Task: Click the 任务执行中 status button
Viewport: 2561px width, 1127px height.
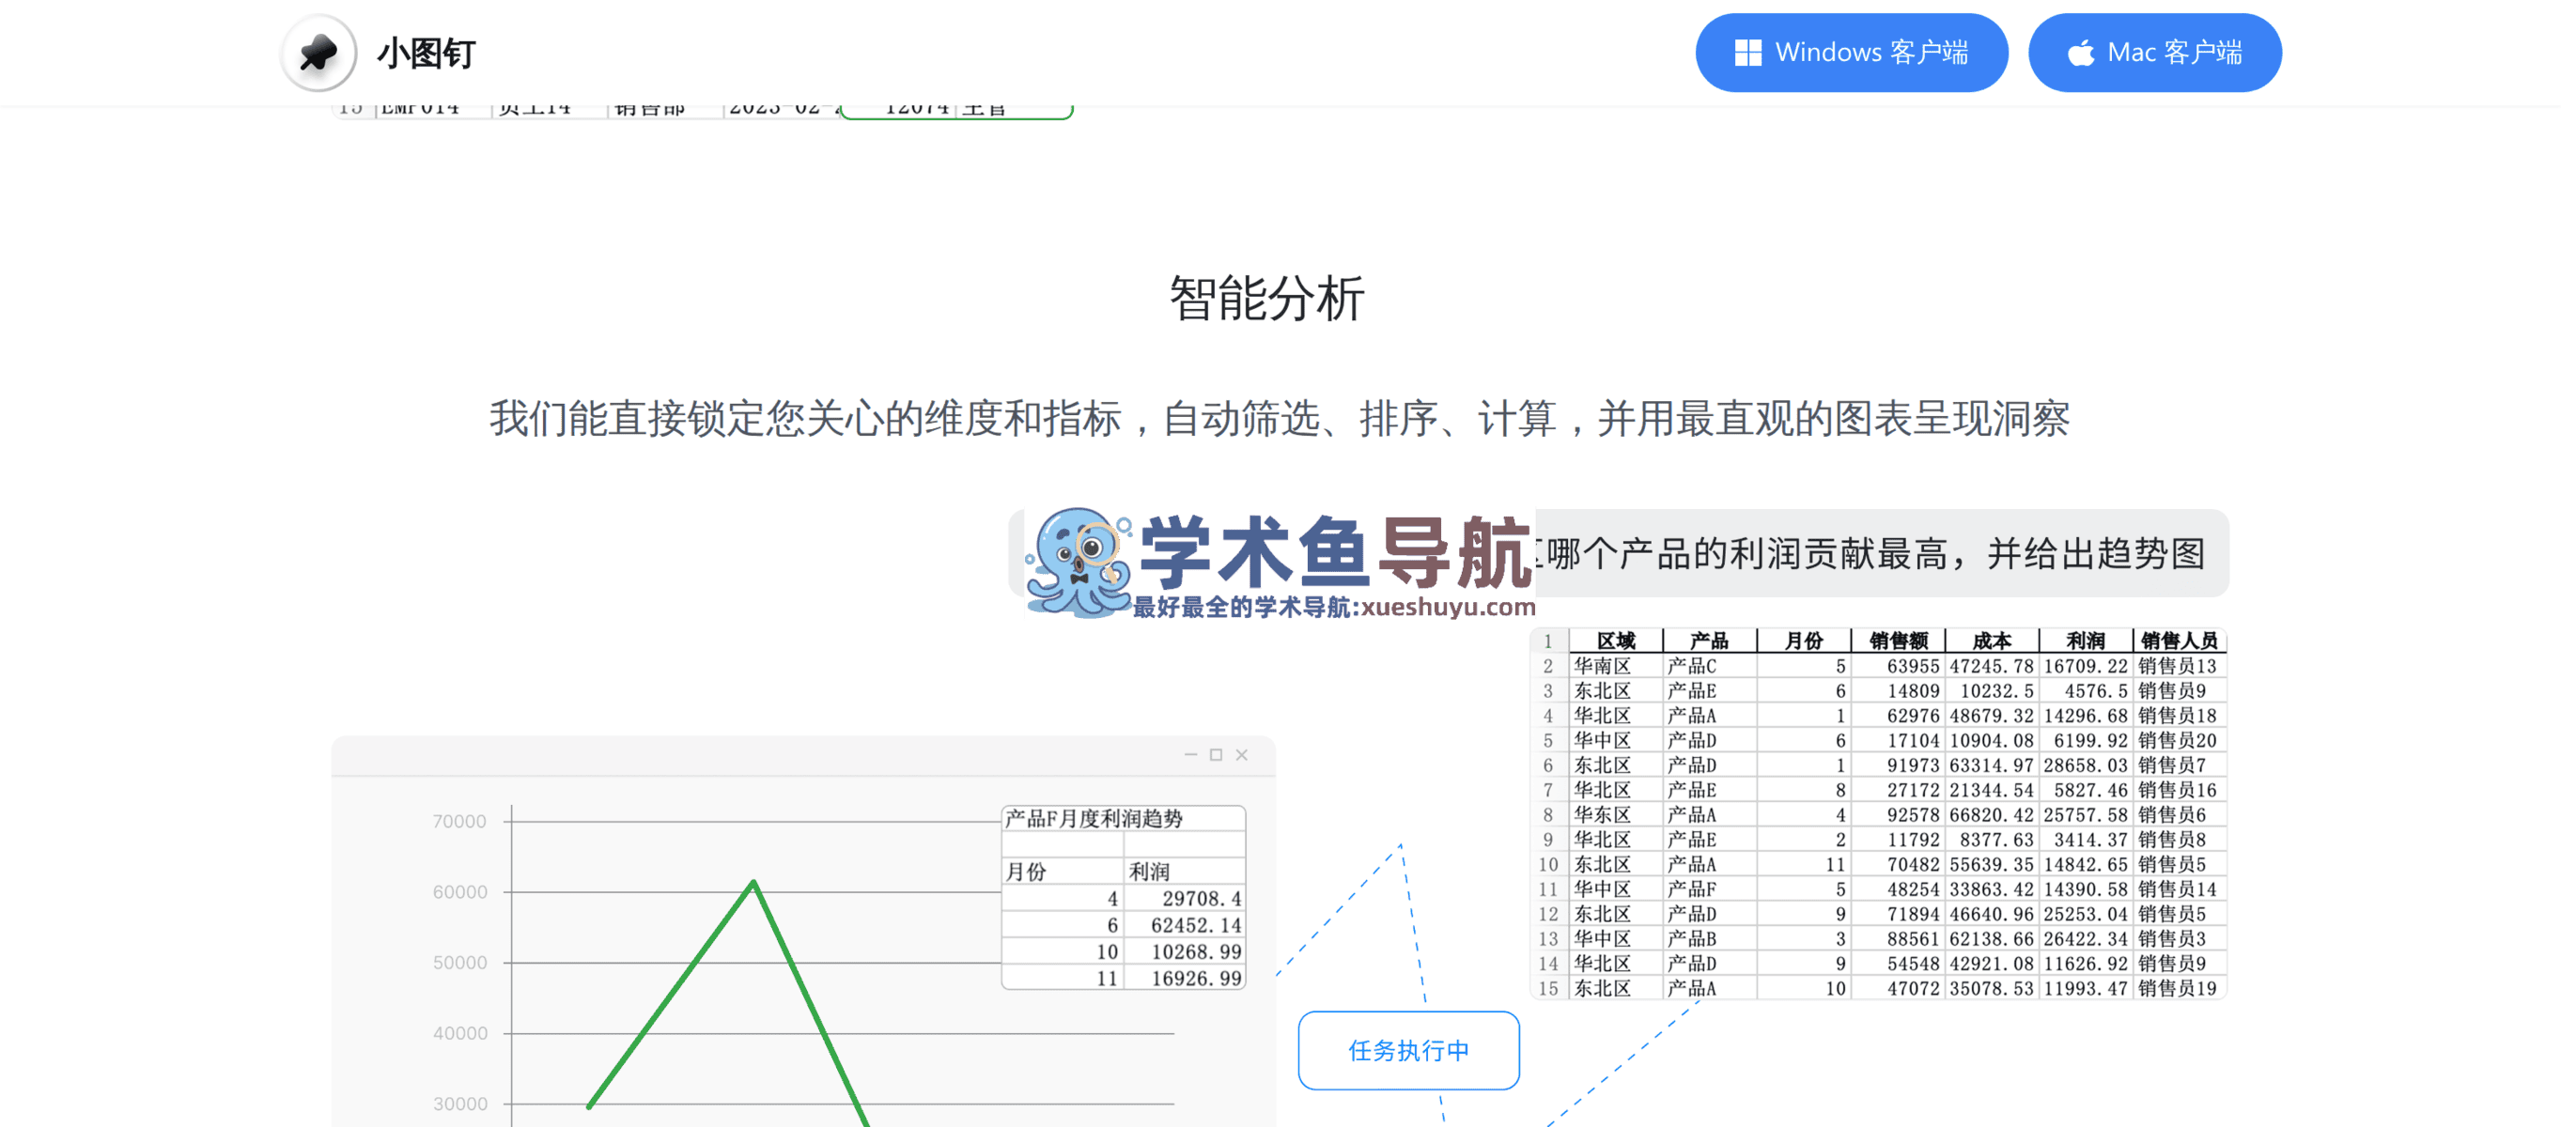Action: [1407, 1051]
